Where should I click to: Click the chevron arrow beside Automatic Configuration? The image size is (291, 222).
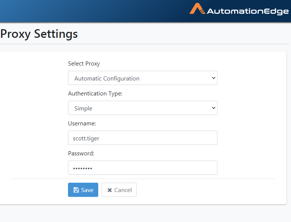pyautogui.click(x=214, y=78)
